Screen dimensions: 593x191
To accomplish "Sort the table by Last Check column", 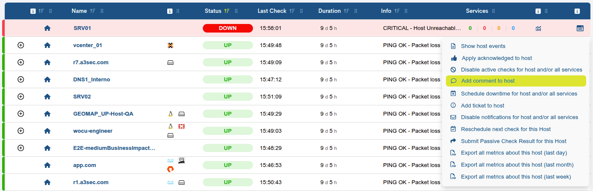I will (292, 11).
